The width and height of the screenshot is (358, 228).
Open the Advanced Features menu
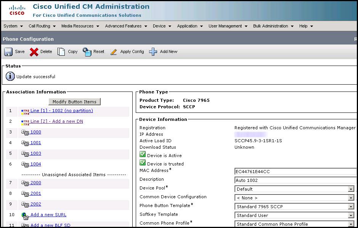[x=126, y=26]
